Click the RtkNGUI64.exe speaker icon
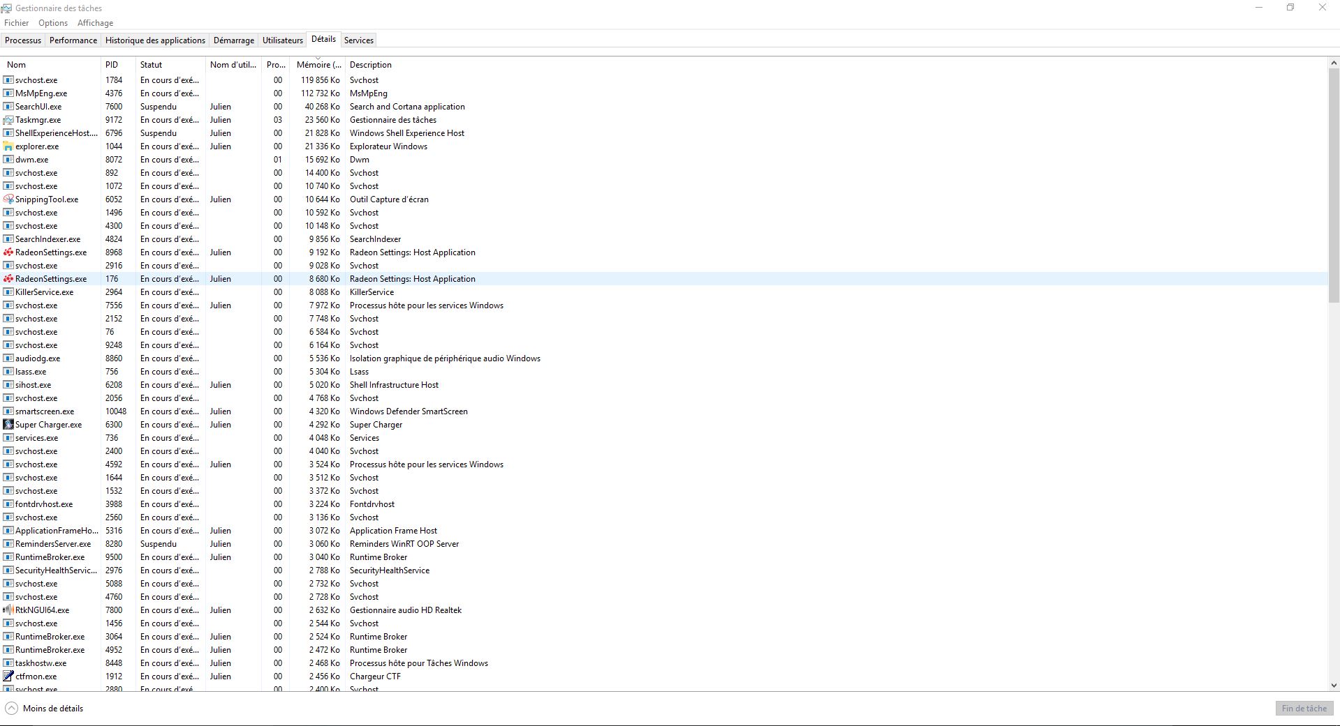Viewport: 1340px width, 726px height. pos(8,610)
